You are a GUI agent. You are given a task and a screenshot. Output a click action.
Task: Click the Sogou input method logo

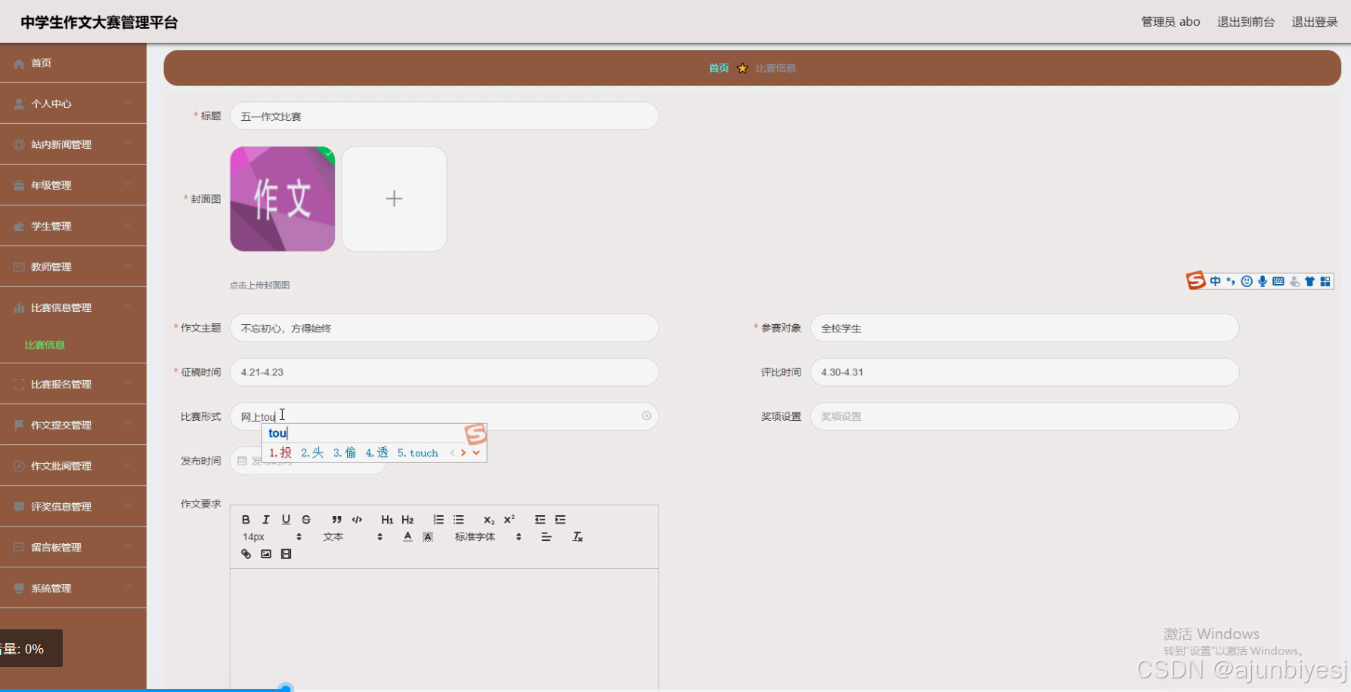1196,281
